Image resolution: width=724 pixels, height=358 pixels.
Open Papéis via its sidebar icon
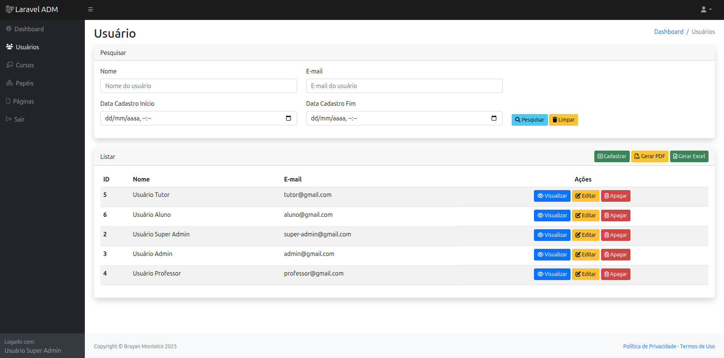click(9, 83)
